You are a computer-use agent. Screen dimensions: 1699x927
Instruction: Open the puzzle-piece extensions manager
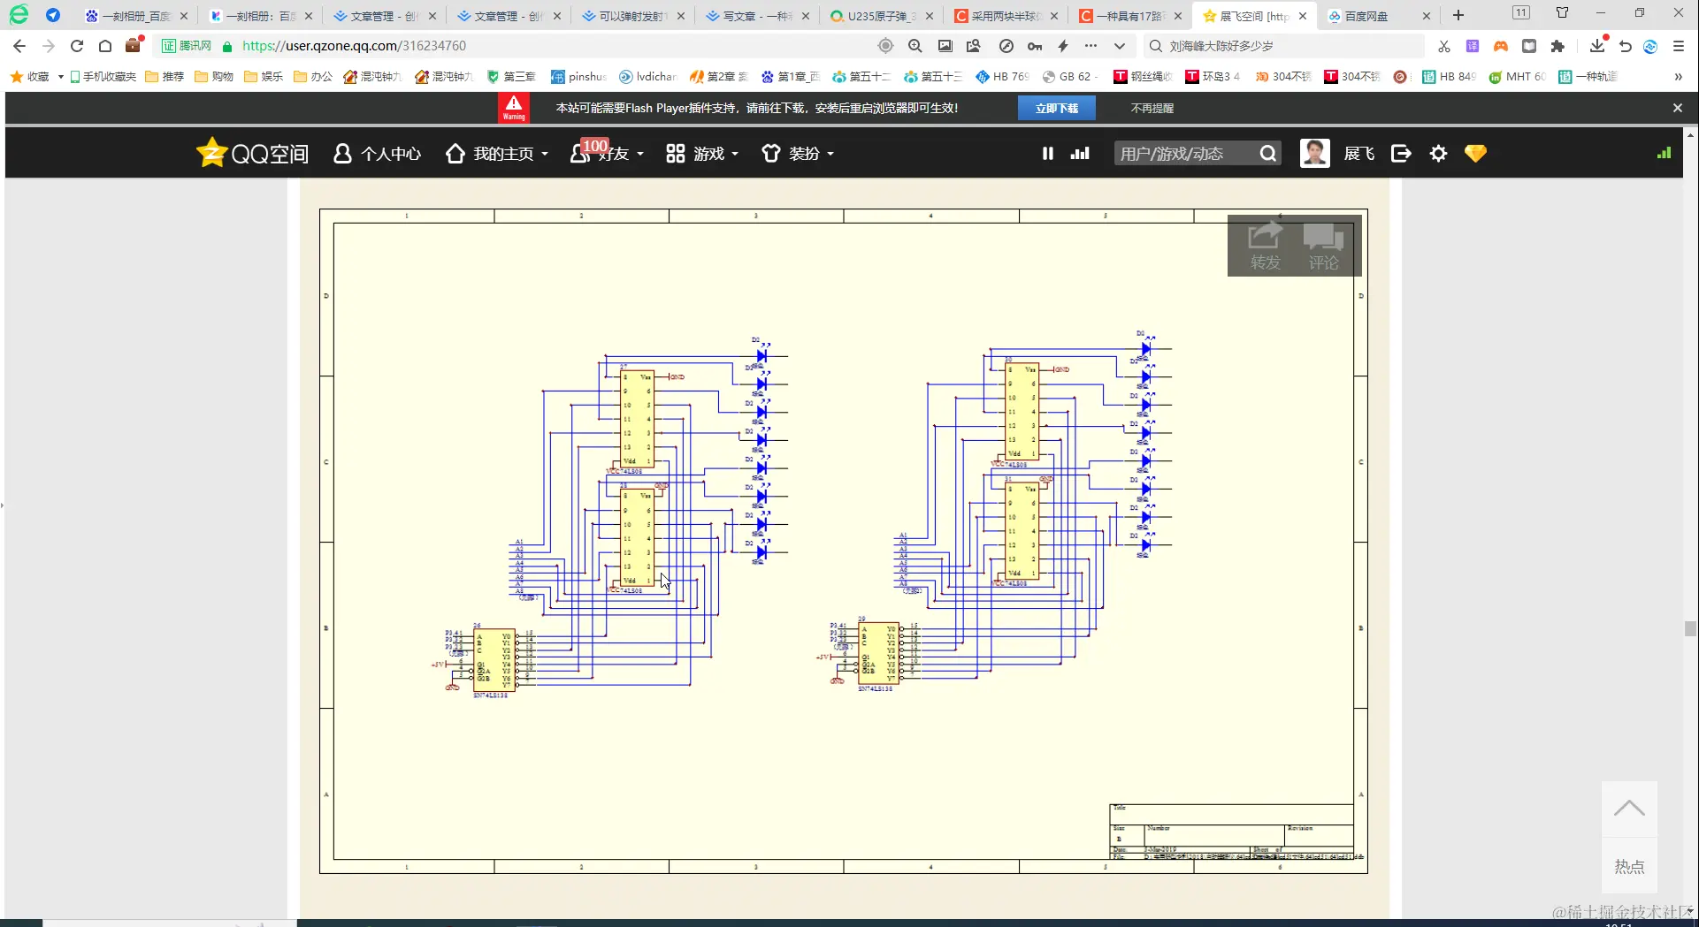tap(1557, 46)
